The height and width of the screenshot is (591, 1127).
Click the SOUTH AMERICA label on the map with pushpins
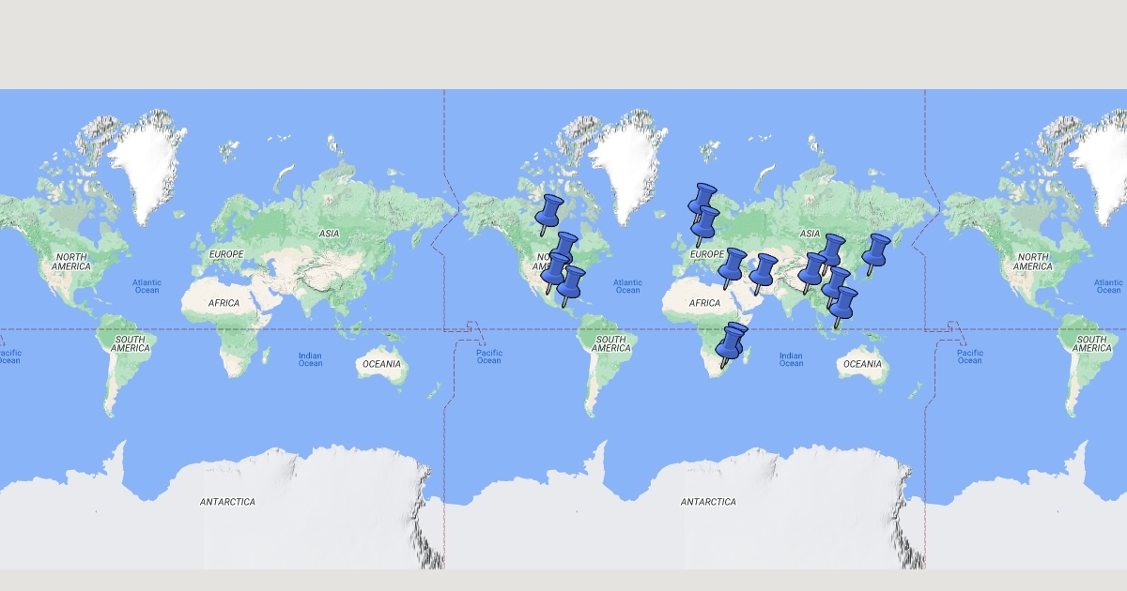[610, 343]
